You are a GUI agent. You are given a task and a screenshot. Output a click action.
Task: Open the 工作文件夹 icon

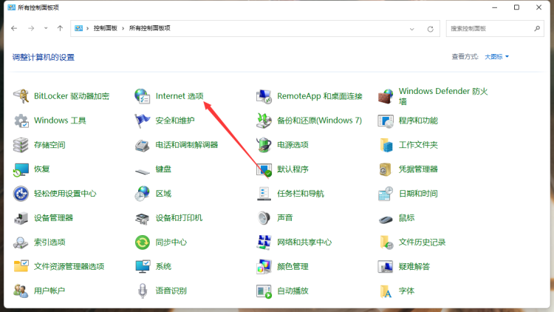[x=386, y=145]
